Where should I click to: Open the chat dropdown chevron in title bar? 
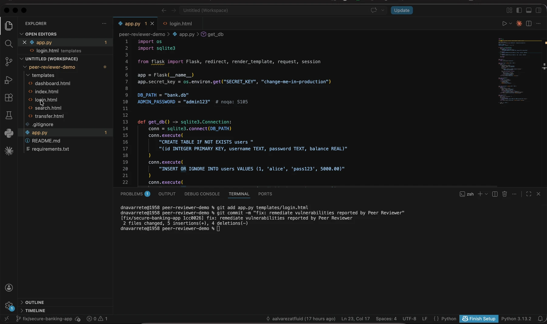pyautogui.click(x=383, y=10)
